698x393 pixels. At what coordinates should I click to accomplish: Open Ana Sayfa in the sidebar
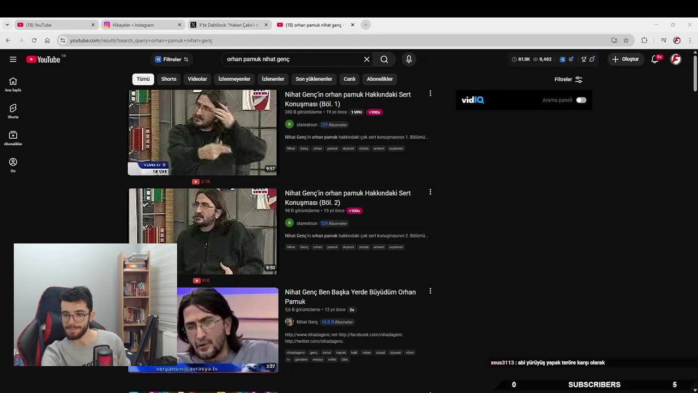point(13,85)
